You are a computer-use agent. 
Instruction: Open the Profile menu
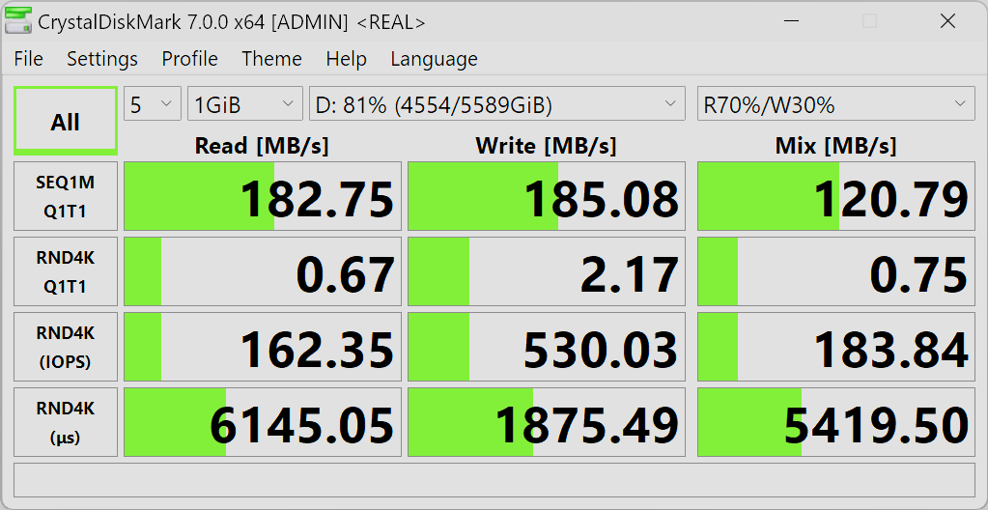(189, 59)
